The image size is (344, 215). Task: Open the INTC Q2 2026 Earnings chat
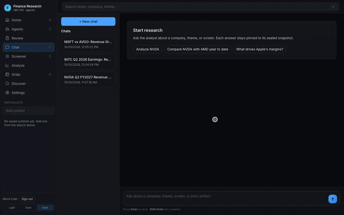[88, 62]
